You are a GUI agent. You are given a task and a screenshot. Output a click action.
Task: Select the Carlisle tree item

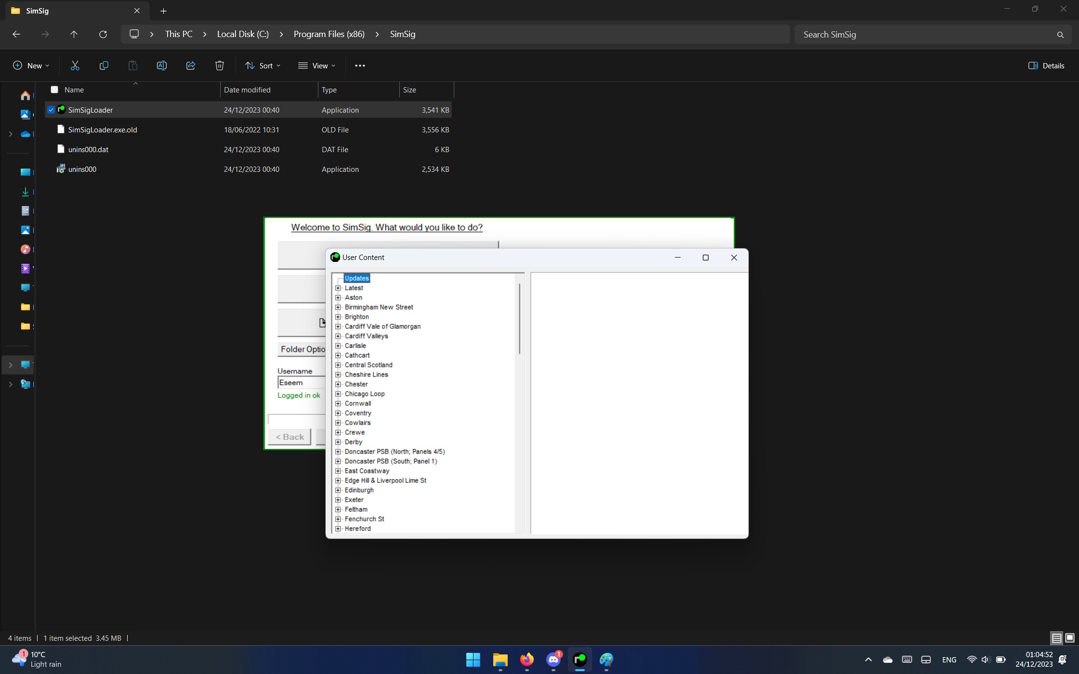[x=355, y=346]
